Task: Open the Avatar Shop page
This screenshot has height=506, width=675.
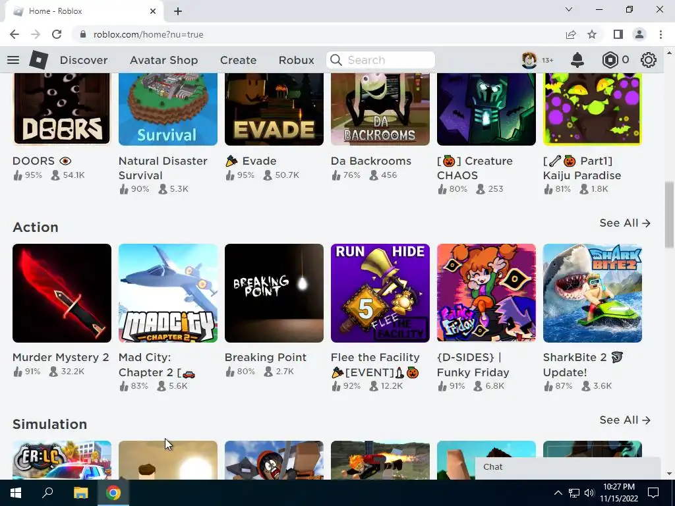Action: pos(163,60)
